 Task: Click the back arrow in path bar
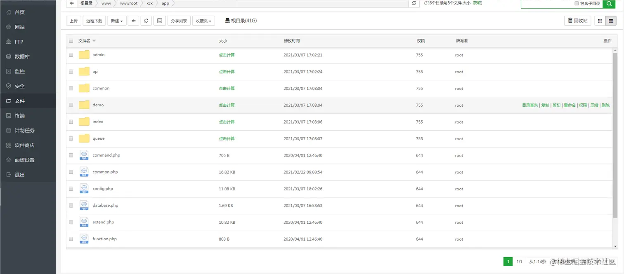[x=72, y=3]
